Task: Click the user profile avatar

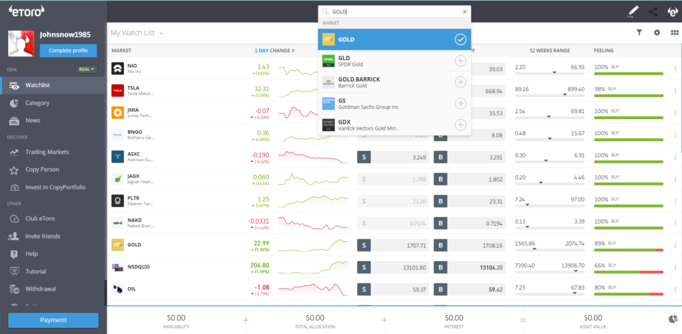Action: (x=21, y=43)
